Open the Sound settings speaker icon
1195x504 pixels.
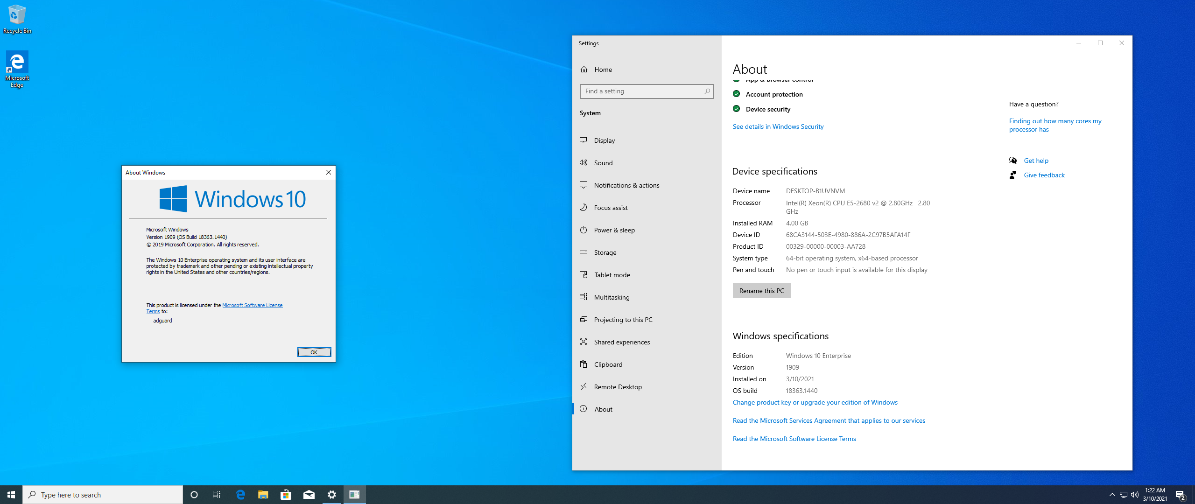(x=583, y=162)
